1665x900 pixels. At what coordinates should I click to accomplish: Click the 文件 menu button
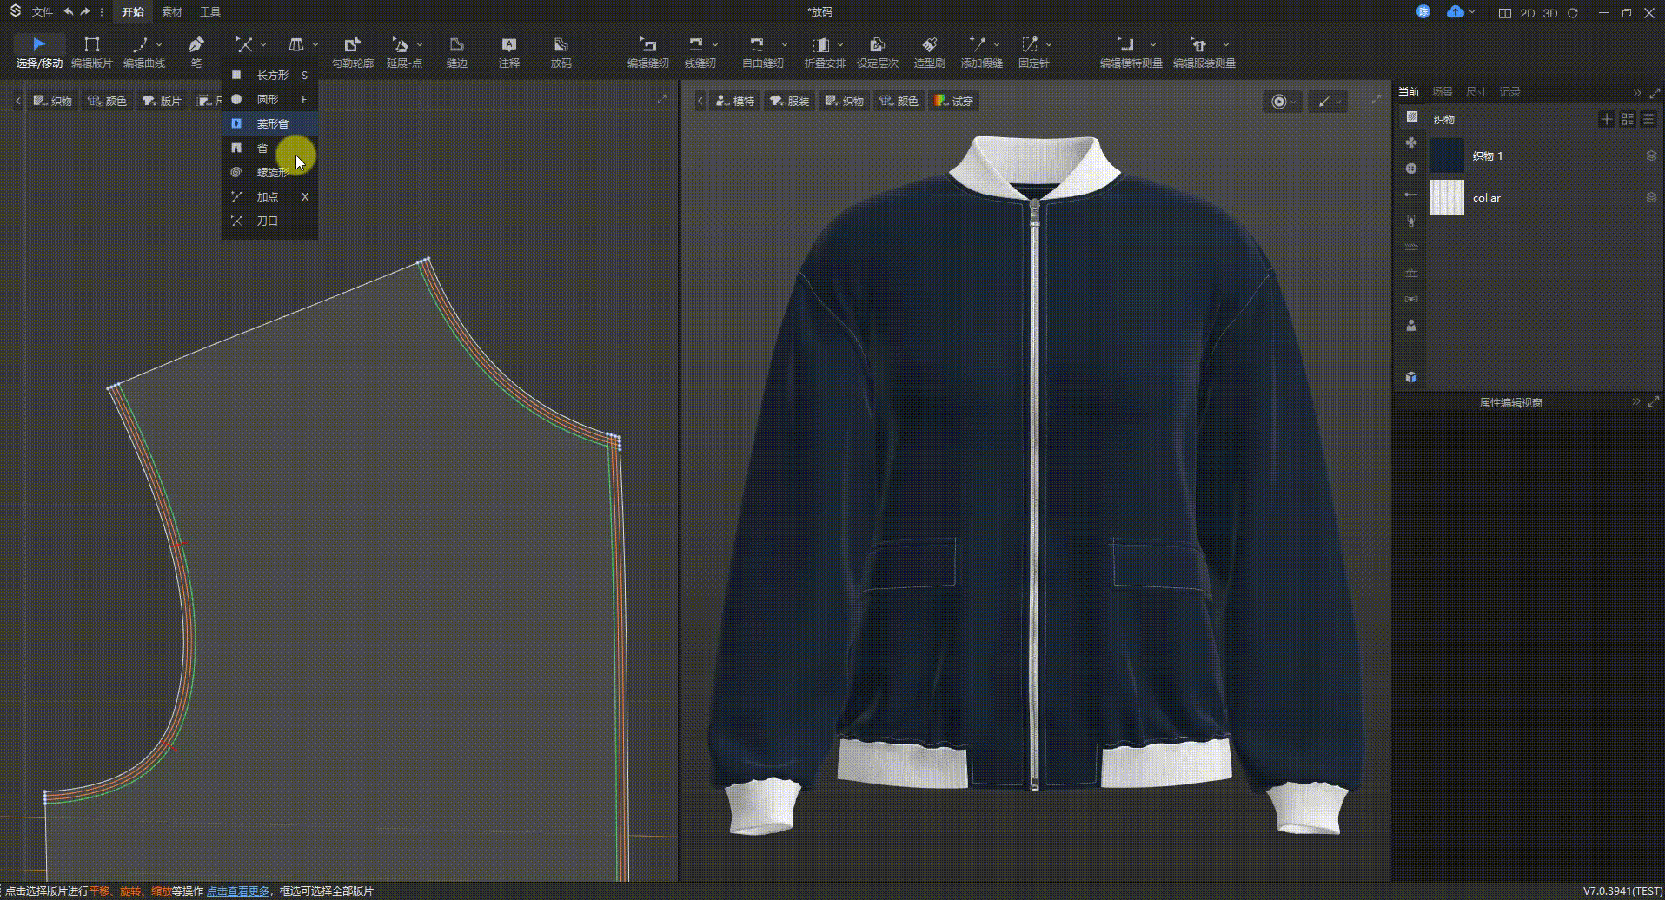[x=42, y=12]
